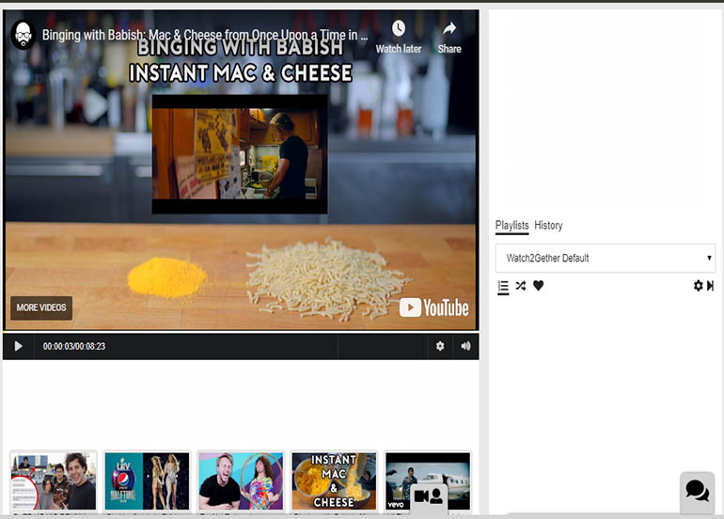
Task: Select the Vevo music video thumbnail
Action: [x=428, y=481]
